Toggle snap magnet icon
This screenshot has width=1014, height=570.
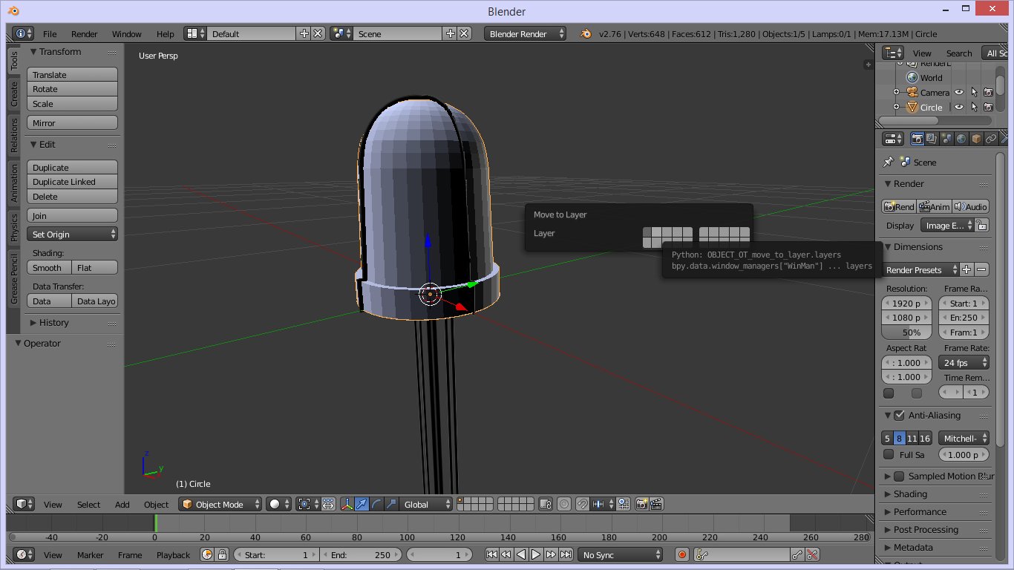pos(583,504)
